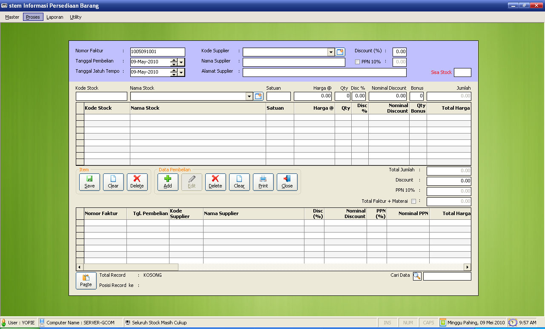
Task: Open the Tanggal Pembelian date dropdown
Action: (182, 62)
